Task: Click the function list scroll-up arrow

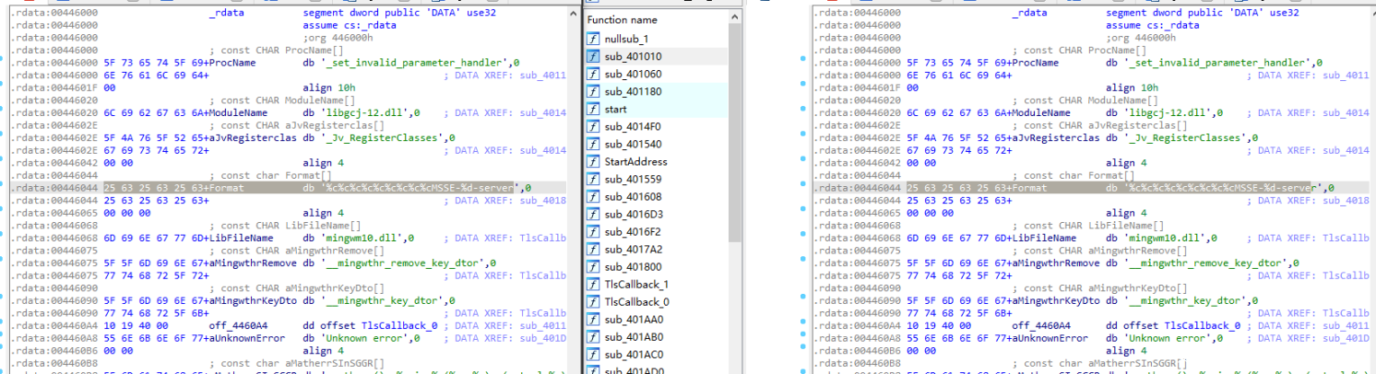Action: tap(735, 16)
